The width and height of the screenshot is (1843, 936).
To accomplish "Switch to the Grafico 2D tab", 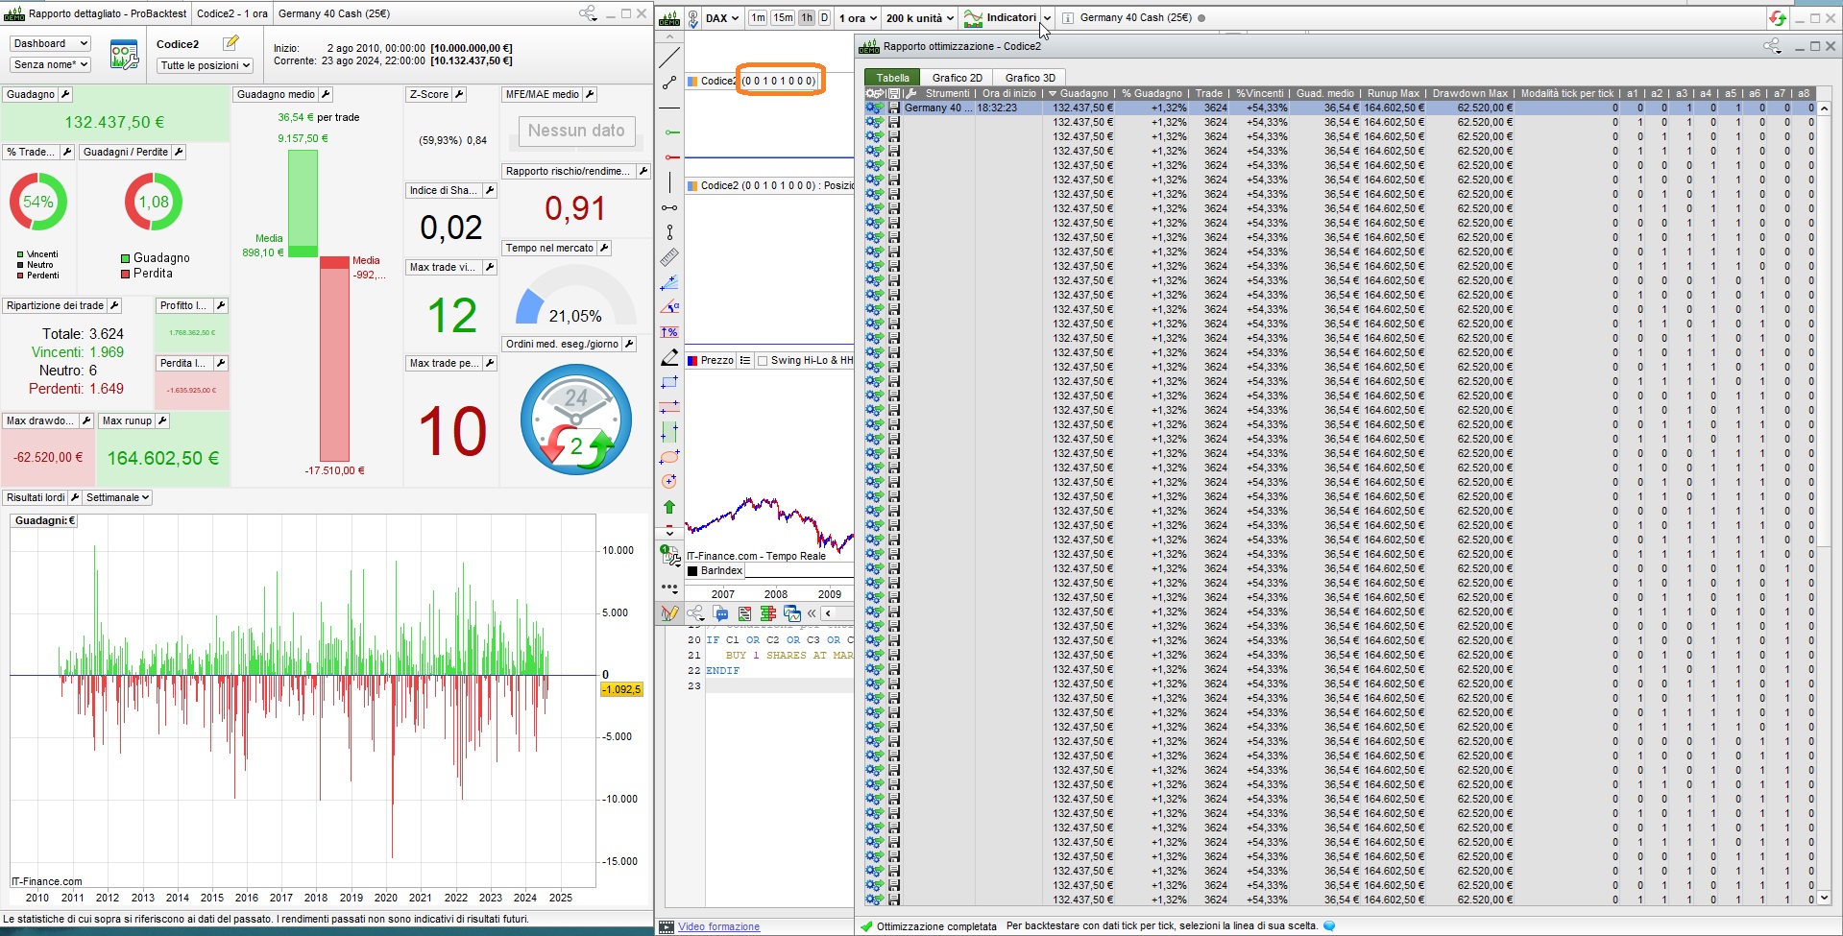I will pos(957,78).
